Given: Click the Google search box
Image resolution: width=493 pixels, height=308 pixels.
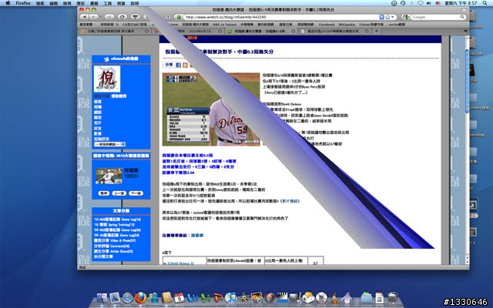Looking at the screenshot, I should coord(438,17).
